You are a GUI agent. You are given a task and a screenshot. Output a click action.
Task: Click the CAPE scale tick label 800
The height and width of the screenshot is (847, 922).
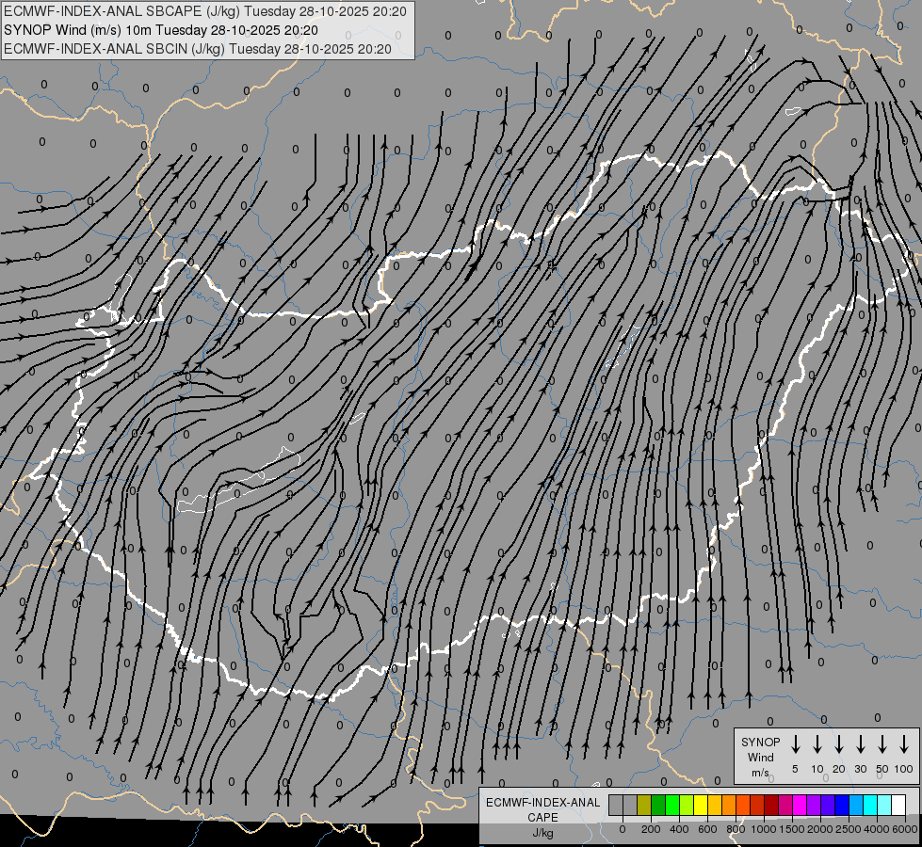click(736, 829)
